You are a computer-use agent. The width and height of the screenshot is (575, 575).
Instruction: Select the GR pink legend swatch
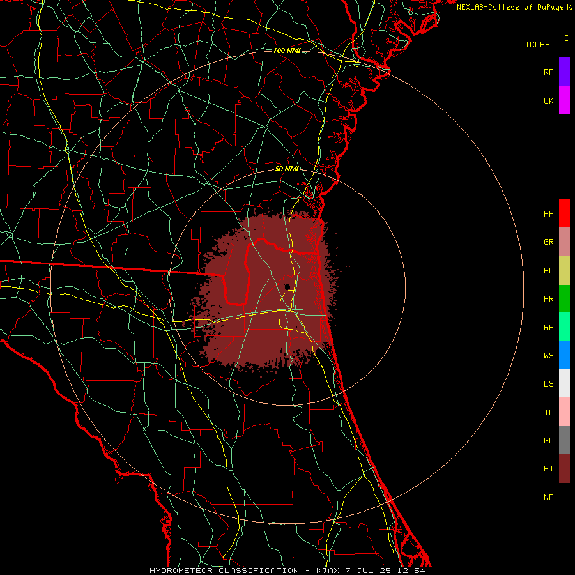click(x=564, y=242)
